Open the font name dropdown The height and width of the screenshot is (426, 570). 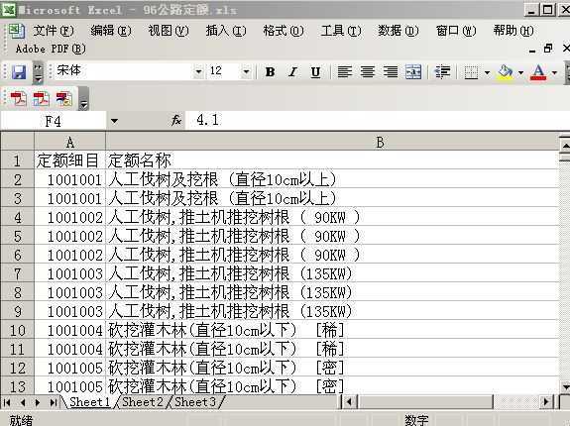point(198,71)
